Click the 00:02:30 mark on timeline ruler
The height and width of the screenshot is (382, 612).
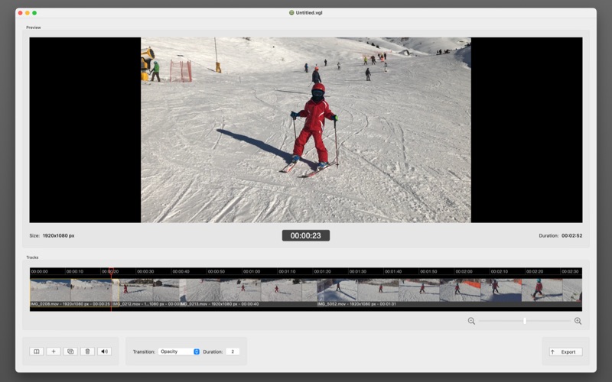(570, 271)
